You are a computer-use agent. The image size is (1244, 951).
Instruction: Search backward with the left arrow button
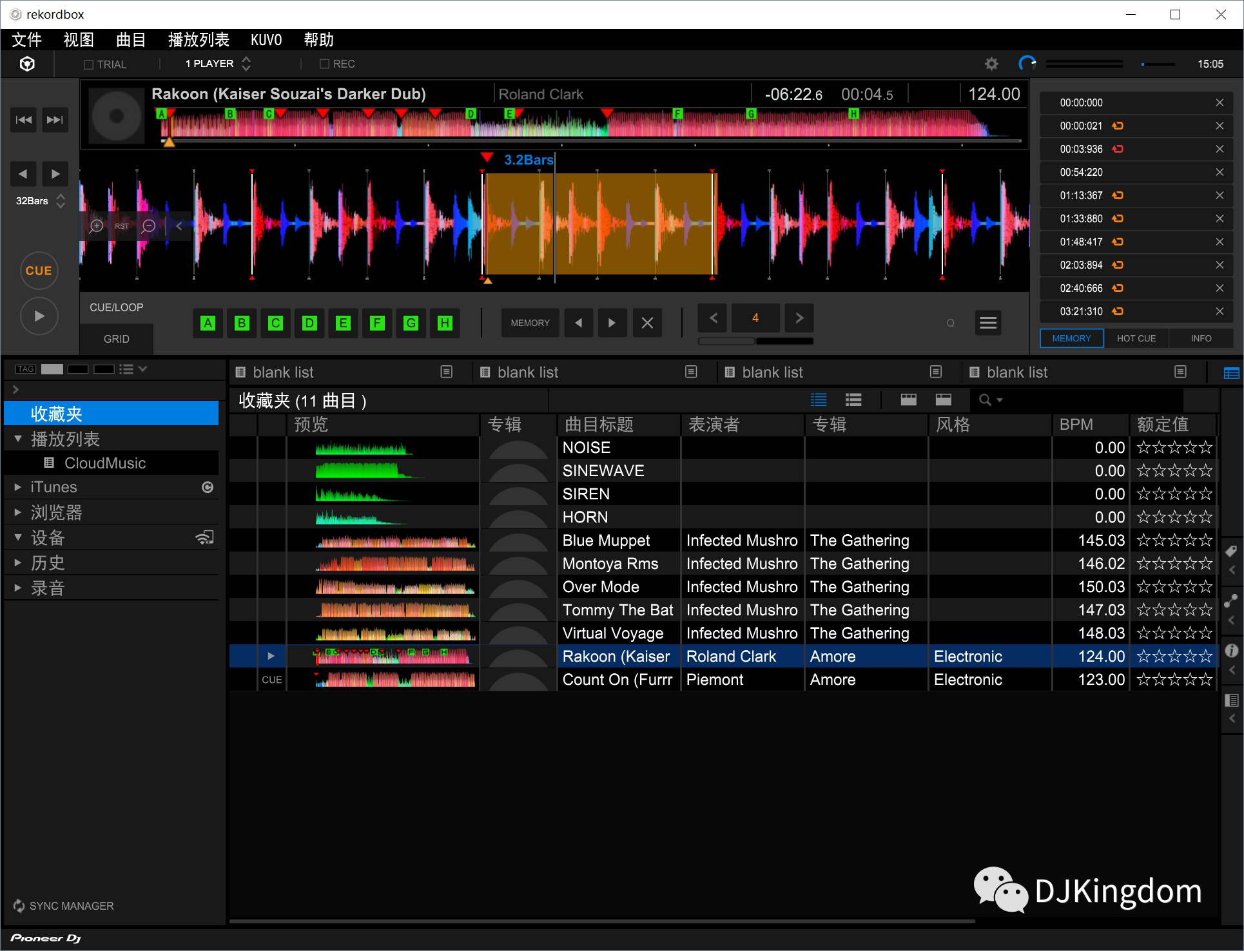[23, 174]
